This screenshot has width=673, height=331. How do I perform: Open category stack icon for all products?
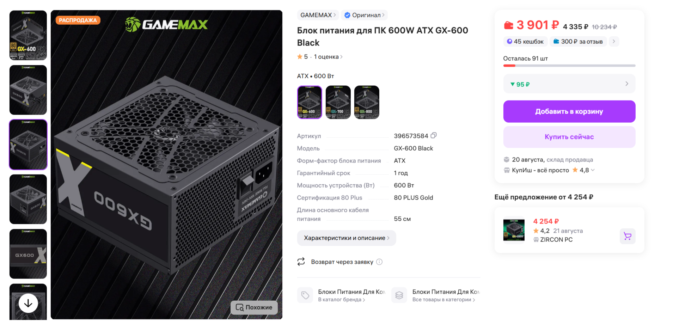tap(399, 295)
